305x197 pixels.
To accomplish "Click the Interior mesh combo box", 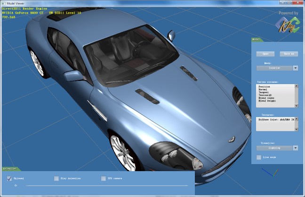I will point(274,68).
